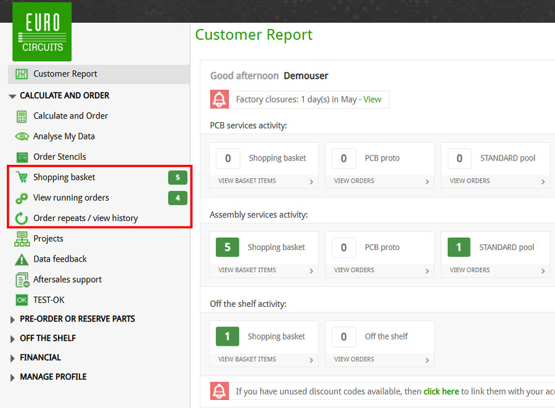Image resolution: width=555 pixels, height=408 pixels.
Task: Click PCB services PCB proto count 0
Action: pos(343,158)
